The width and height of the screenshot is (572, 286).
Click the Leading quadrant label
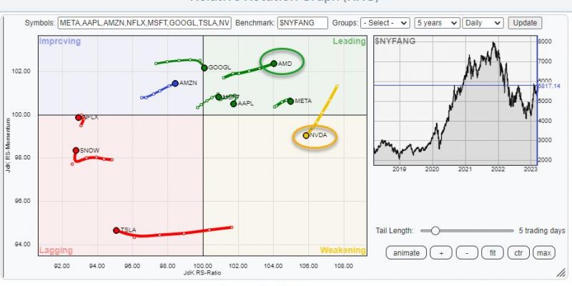coord(349,41)
